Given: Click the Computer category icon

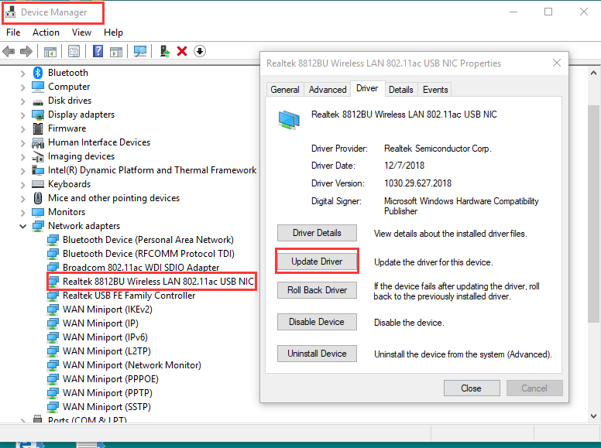Looking at the screenshot, I should coord(37,87).
